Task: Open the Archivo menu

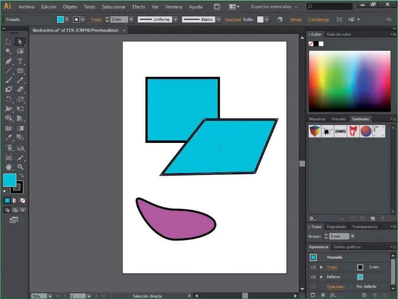Action: pyautogui.click(x=26, y=7)
